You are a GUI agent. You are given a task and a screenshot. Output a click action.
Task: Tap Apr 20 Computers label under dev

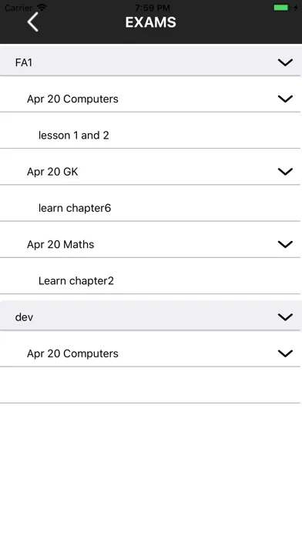pos(72,353)
